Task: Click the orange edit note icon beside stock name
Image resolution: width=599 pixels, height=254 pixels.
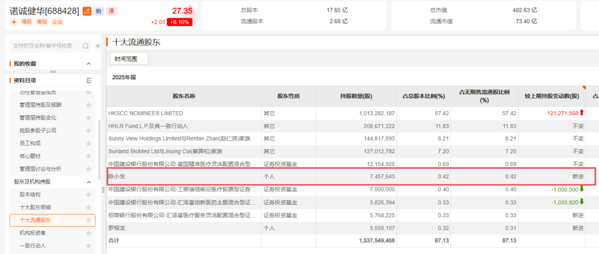Action: coord(87,11)
